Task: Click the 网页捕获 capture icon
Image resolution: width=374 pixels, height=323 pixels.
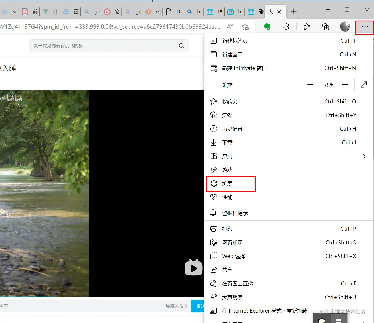Action: [213, 242]
